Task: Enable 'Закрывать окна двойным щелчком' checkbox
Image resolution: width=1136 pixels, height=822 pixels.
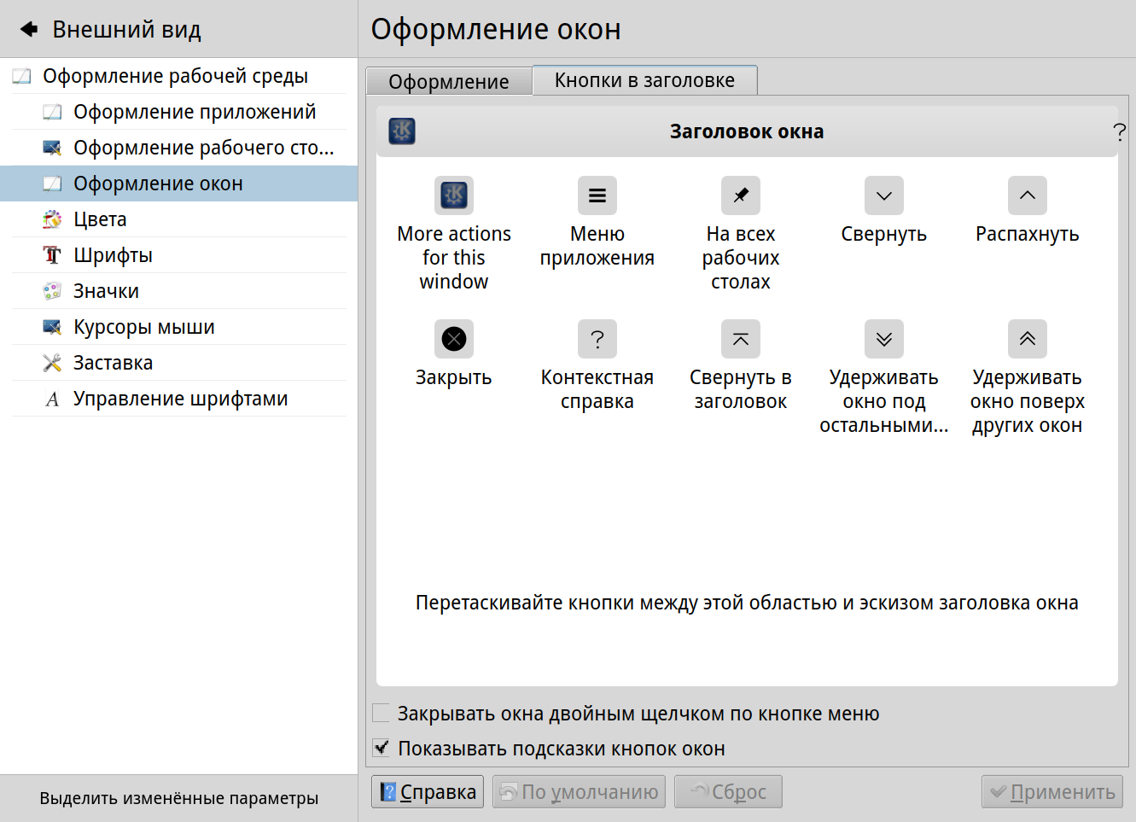Action: (x=382, y=714)
